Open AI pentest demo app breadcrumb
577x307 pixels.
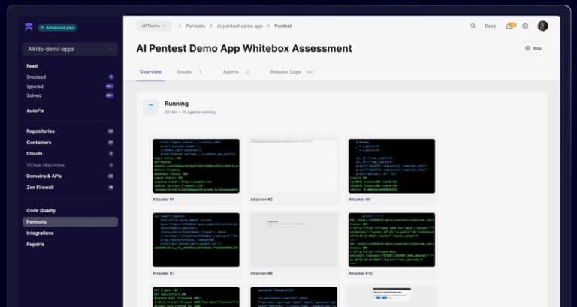[240, 26]
